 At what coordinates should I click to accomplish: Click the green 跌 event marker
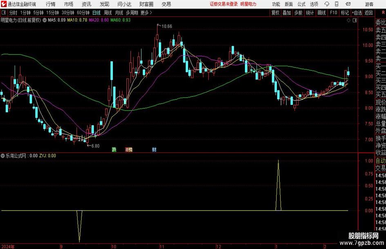114,149
